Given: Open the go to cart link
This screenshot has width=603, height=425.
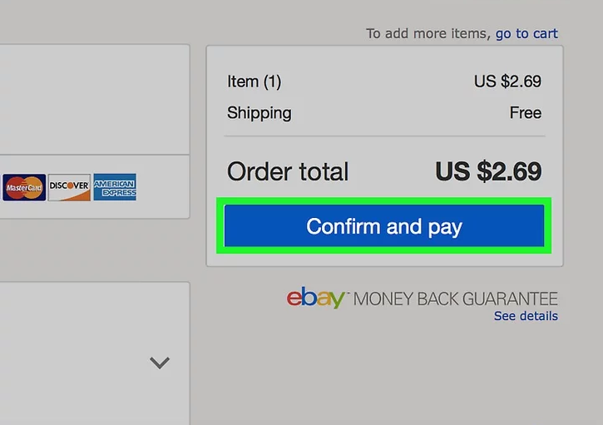Looking at the screenshot, I should pos(526,34).
